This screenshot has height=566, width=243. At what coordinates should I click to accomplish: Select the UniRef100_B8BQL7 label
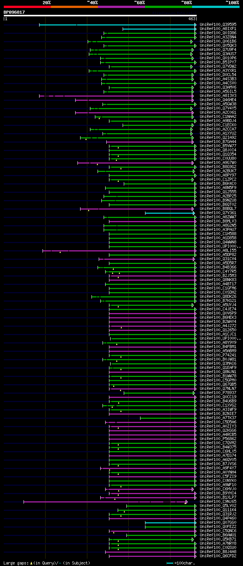click(x=218, y=208)
